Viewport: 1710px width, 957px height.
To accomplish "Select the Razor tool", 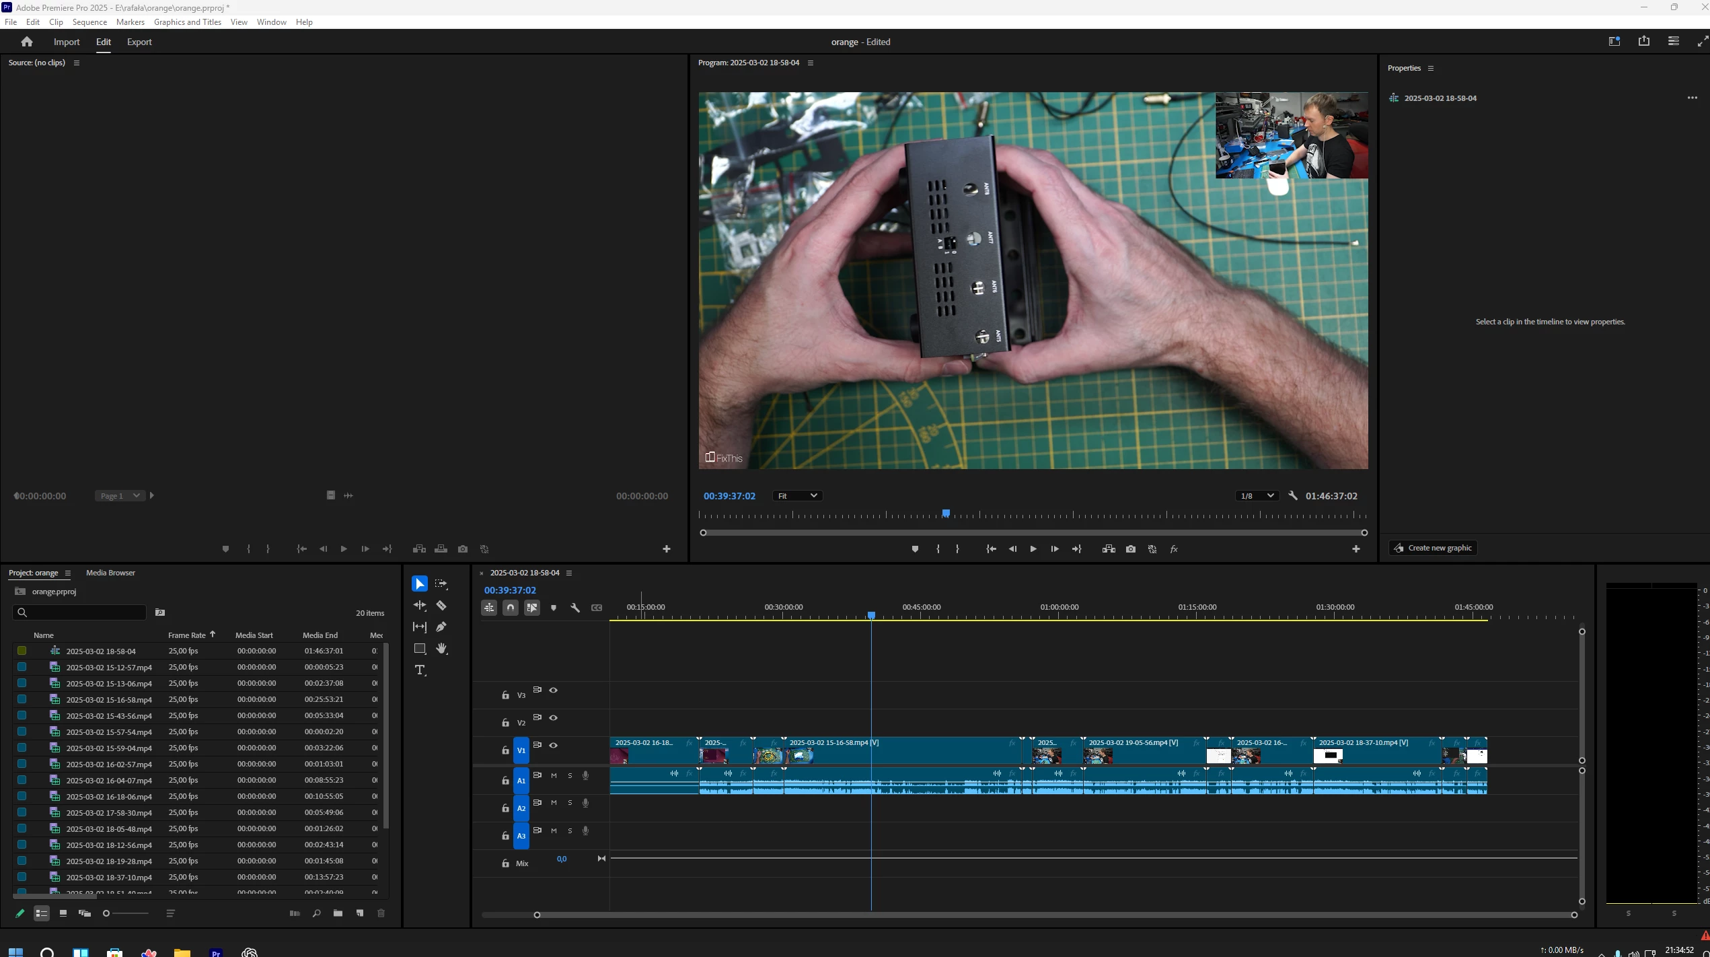I will pos(441,606).
